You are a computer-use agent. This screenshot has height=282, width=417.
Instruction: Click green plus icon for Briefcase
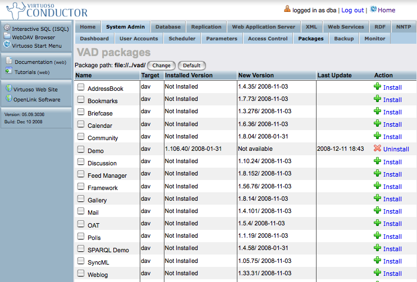pyautogui.click(x=377, y=111)
